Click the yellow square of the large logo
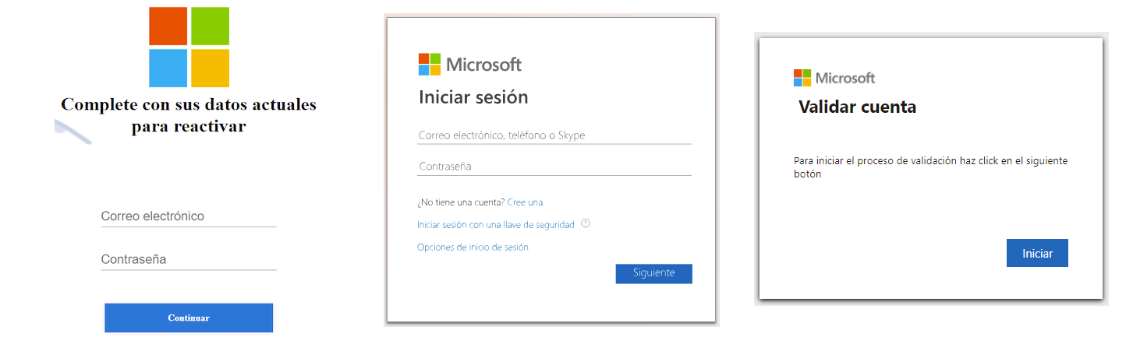Screen dimensions: 1133x344 [210, 68]
